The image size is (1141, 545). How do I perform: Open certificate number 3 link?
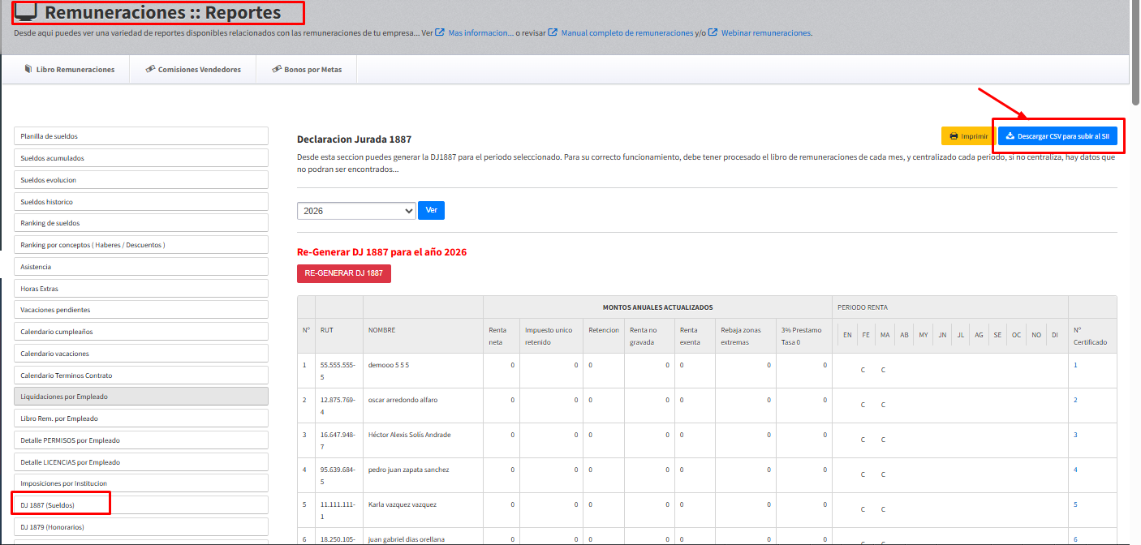tap(1075, 435)
